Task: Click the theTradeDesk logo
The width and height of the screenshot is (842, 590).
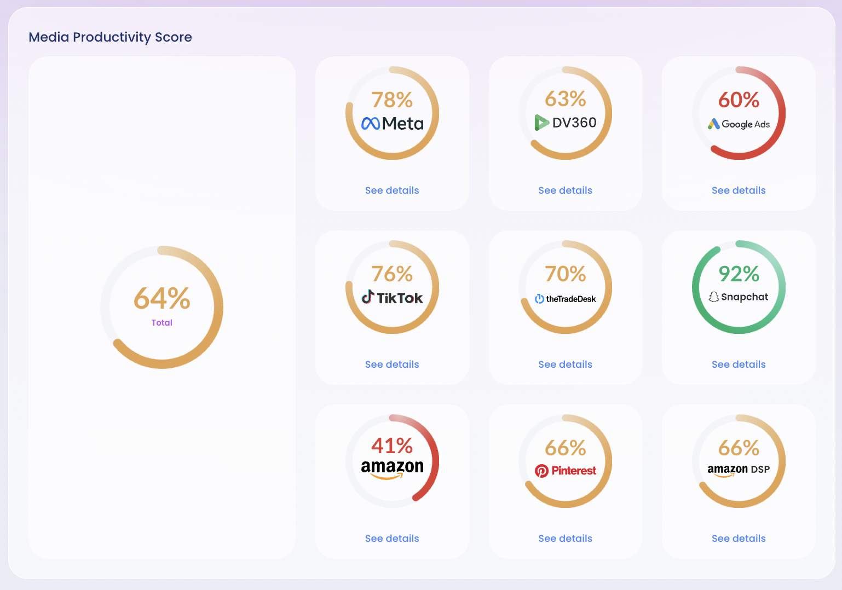Action: [565, 299]
